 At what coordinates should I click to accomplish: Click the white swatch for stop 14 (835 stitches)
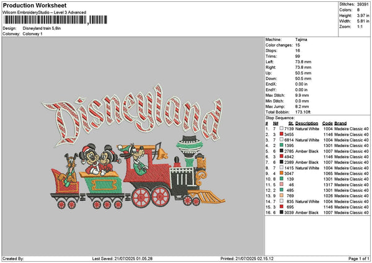(281, 201)
